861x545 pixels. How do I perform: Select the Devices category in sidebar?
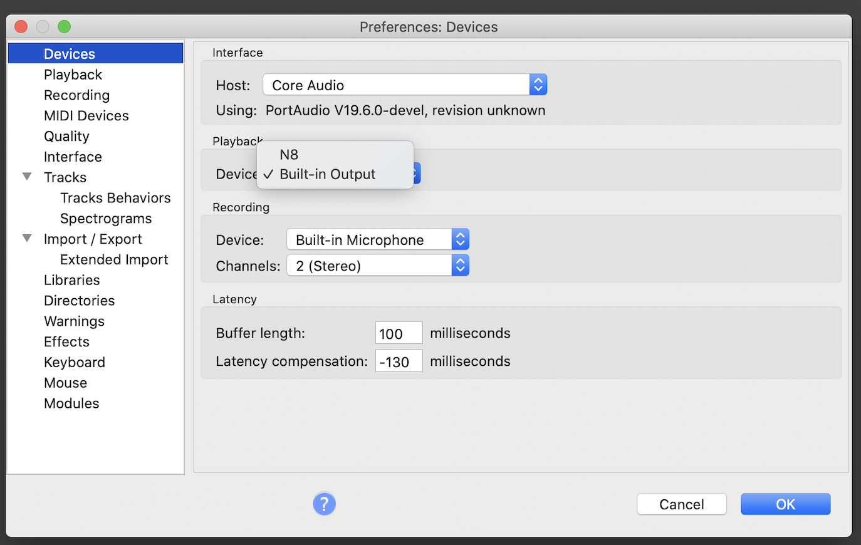tap(95, 53)
